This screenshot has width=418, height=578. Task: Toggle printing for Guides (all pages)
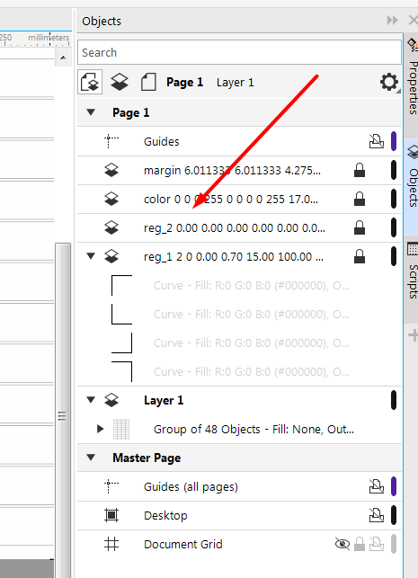pyautogui.click(x=377, y=486)
